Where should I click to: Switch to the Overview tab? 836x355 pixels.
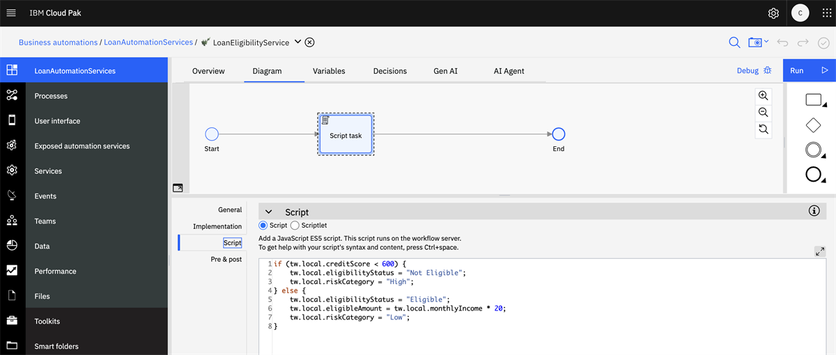208,71
